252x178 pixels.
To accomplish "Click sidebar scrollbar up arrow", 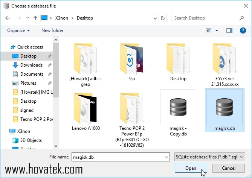I will (x=56, y=40).
